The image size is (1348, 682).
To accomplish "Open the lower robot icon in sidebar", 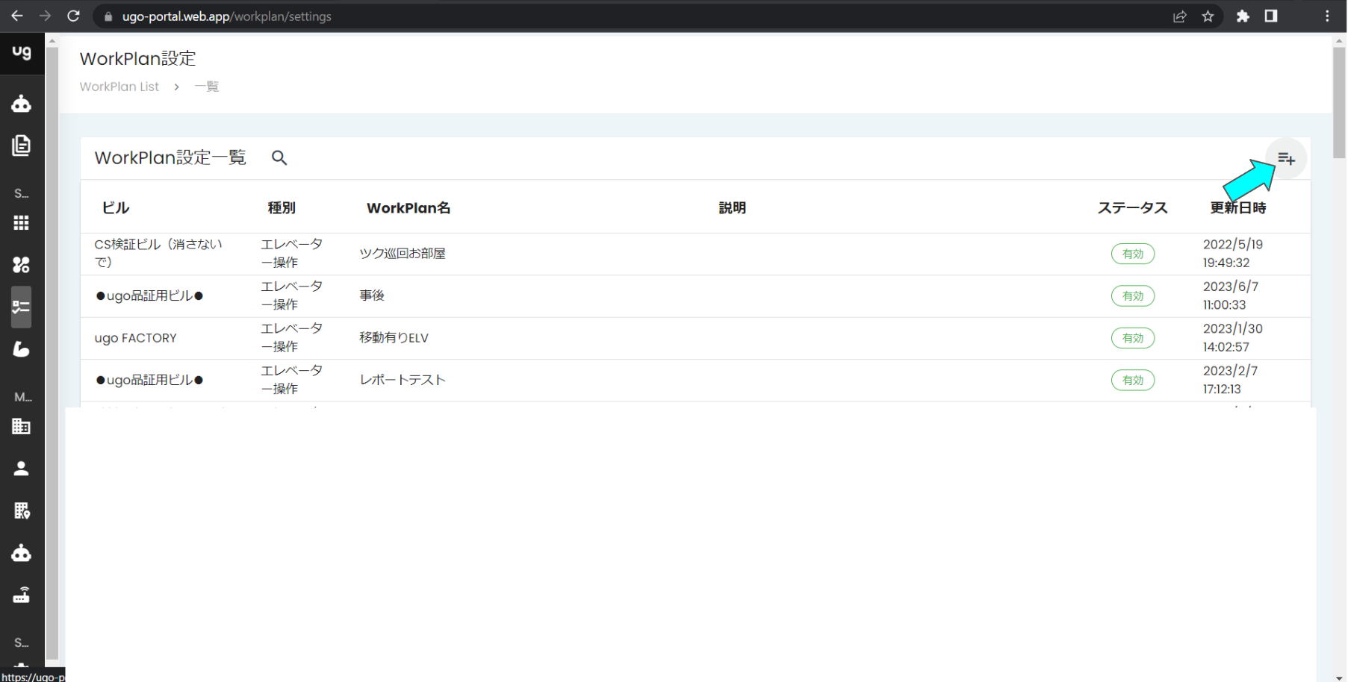I will tap(21, 553).
